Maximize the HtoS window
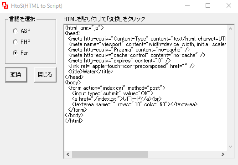The width and height of the screenshot is (238, 165). coord(208,6)
